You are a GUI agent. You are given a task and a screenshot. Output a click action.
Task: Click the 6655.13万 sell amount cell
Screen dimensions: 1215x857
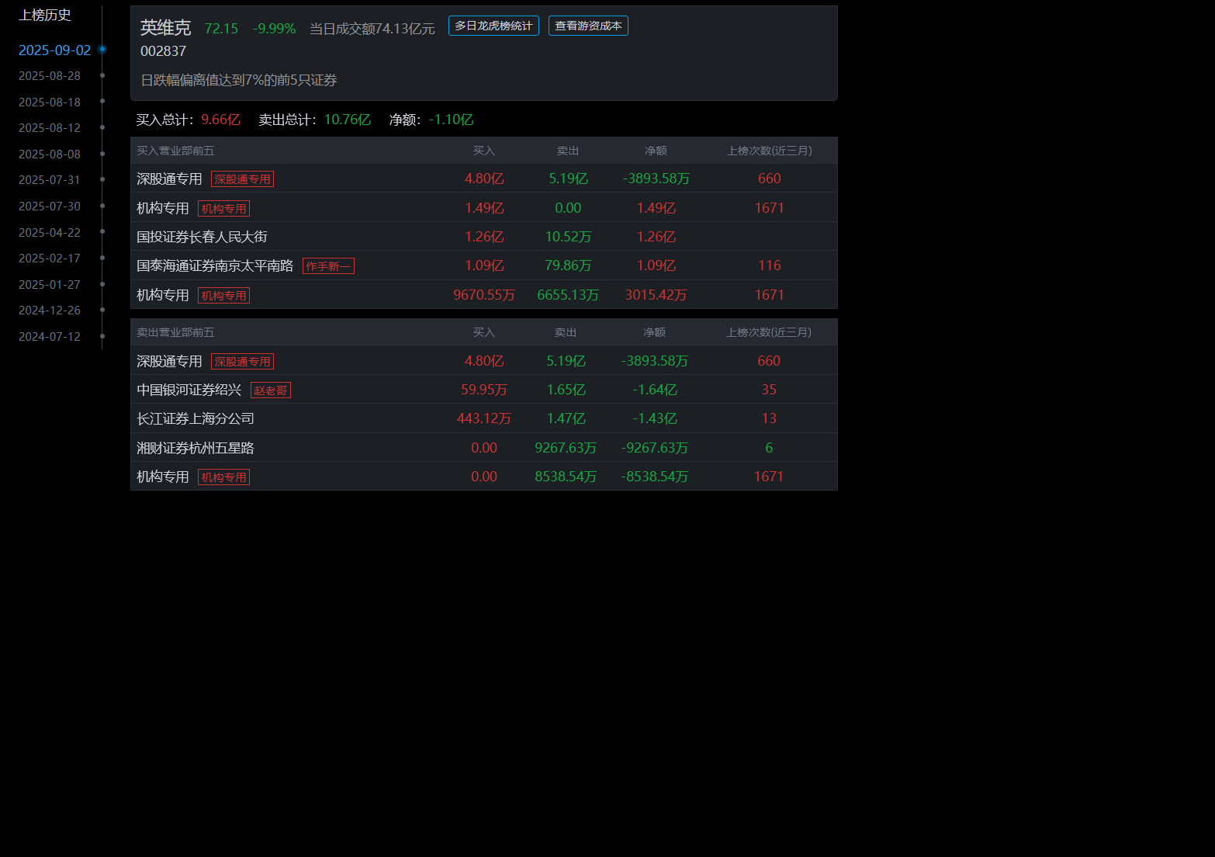pos(568,295)
